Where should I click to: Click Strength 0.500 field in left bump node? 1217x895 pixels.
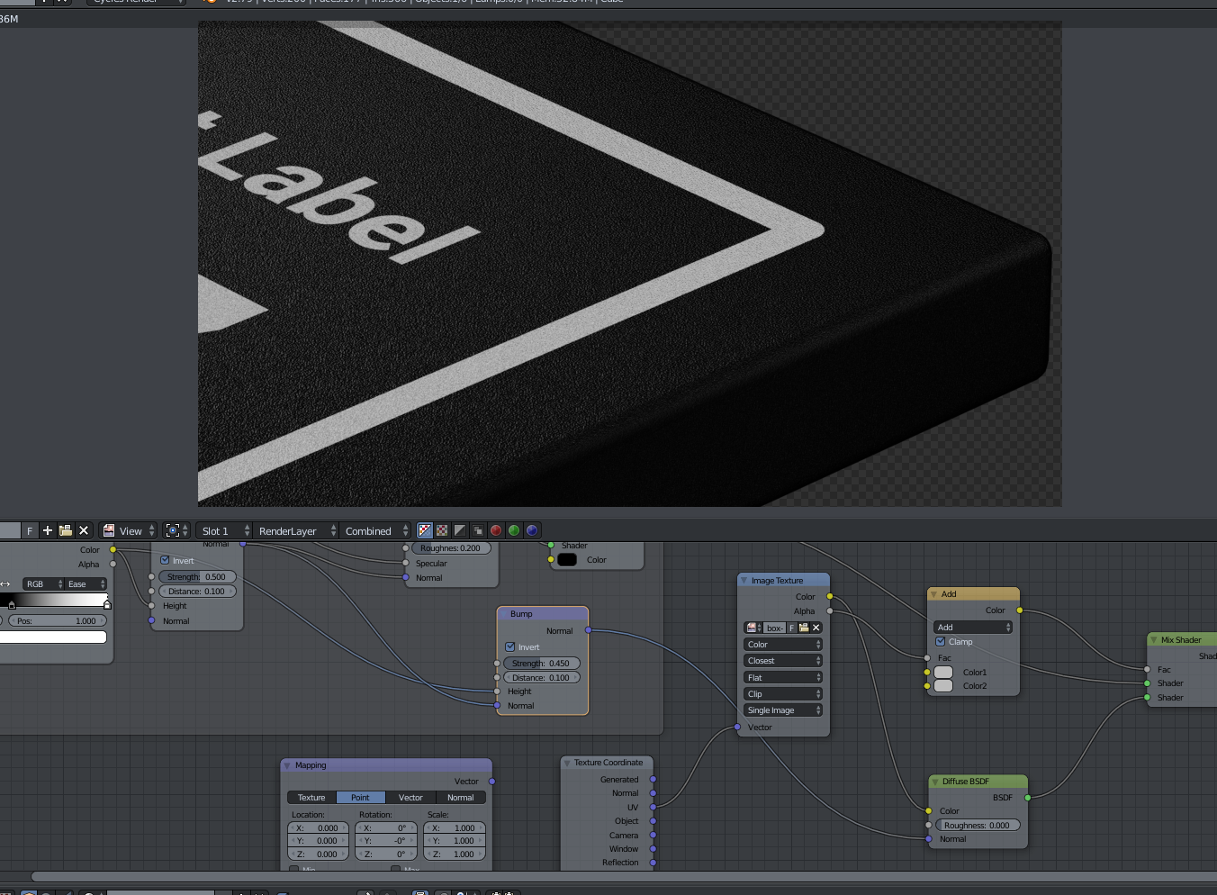click(x=197, y=576)
